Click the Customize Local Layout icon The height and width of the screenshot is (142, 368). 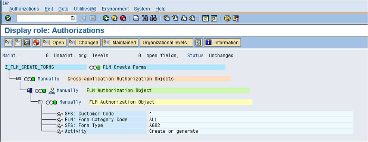tap(236, 18)
